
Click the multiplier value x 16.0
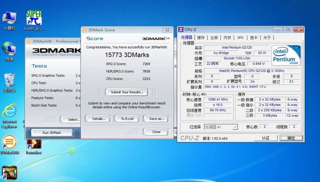218,105
